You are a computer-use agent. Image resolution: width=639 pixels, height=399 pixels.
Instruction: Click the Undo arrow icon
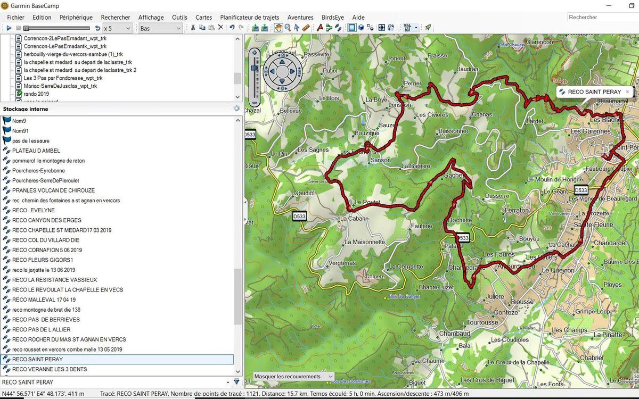pos(232,28)
